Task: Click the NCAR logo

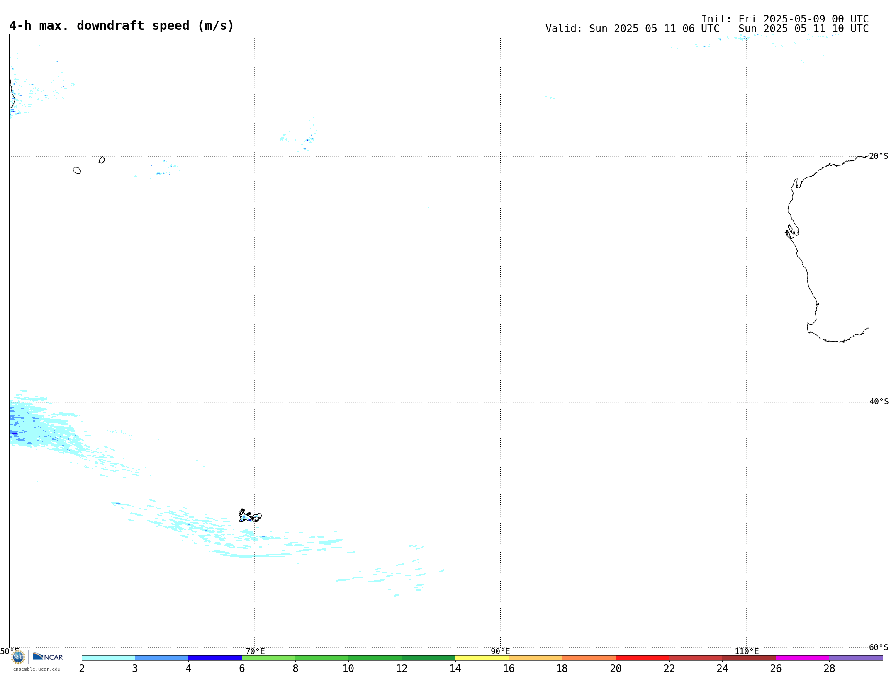Action: (x=48, y=657)
